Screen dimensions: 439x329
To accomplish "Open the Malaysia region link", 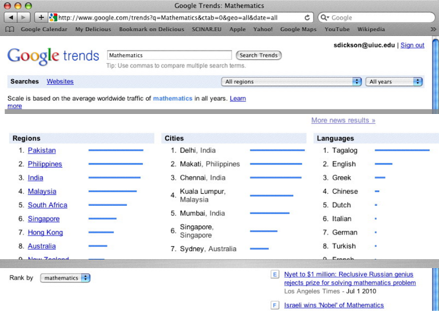I will (42, 192).
